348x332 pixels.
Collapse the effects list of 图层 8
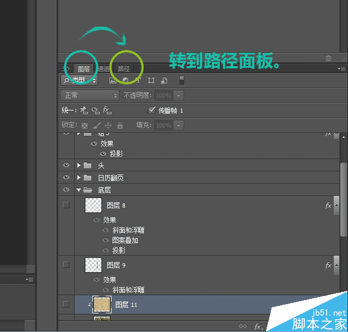point(336,205)
